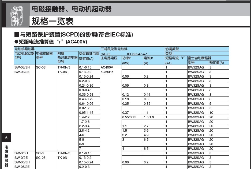Click the 50/60Hz frequency cell
251x169 pixels.
pos(107,72)
